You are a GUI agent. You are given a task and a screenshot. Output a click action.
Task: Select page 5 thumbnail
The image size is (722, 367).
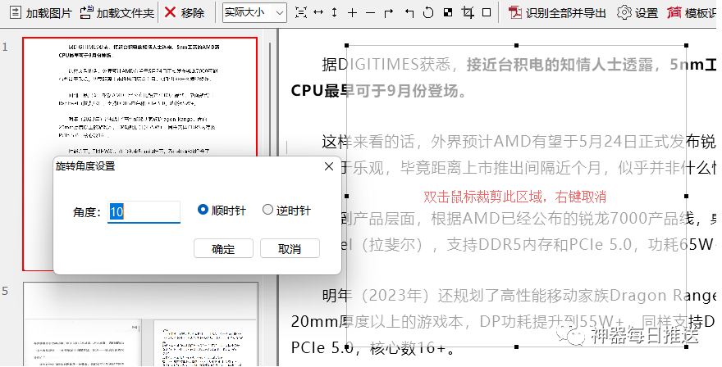coord(140,324)
